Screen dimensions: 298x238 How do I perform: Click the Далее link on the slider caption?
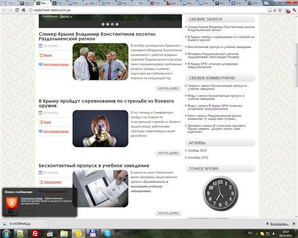66,17
